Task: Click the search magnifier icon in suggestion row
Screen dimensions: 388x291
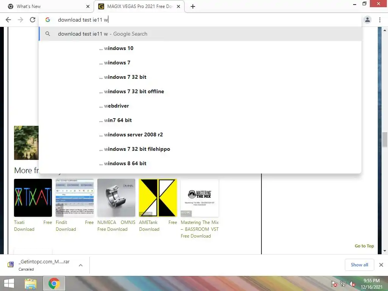Action: click(x=48, y=34)
